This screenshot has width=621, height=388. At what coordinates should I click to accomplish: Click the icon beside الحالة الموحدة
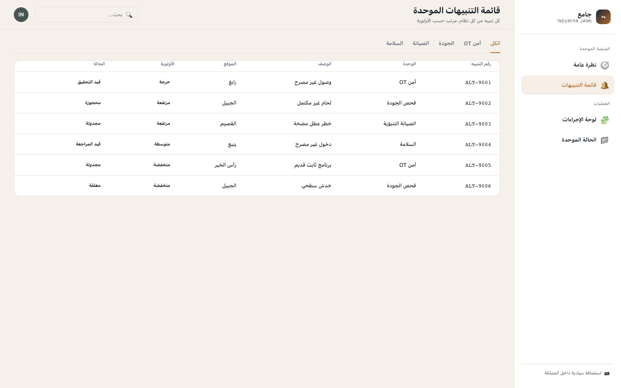point(605,140)
